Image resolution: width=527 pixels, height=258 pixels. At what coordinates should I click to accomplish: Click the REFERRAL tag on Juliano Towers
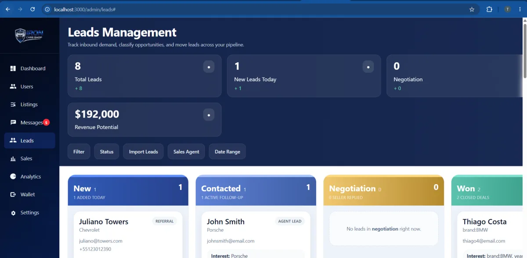(165, 221)
